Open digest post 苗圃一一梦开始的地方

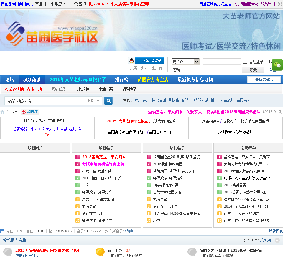point(241,213)
